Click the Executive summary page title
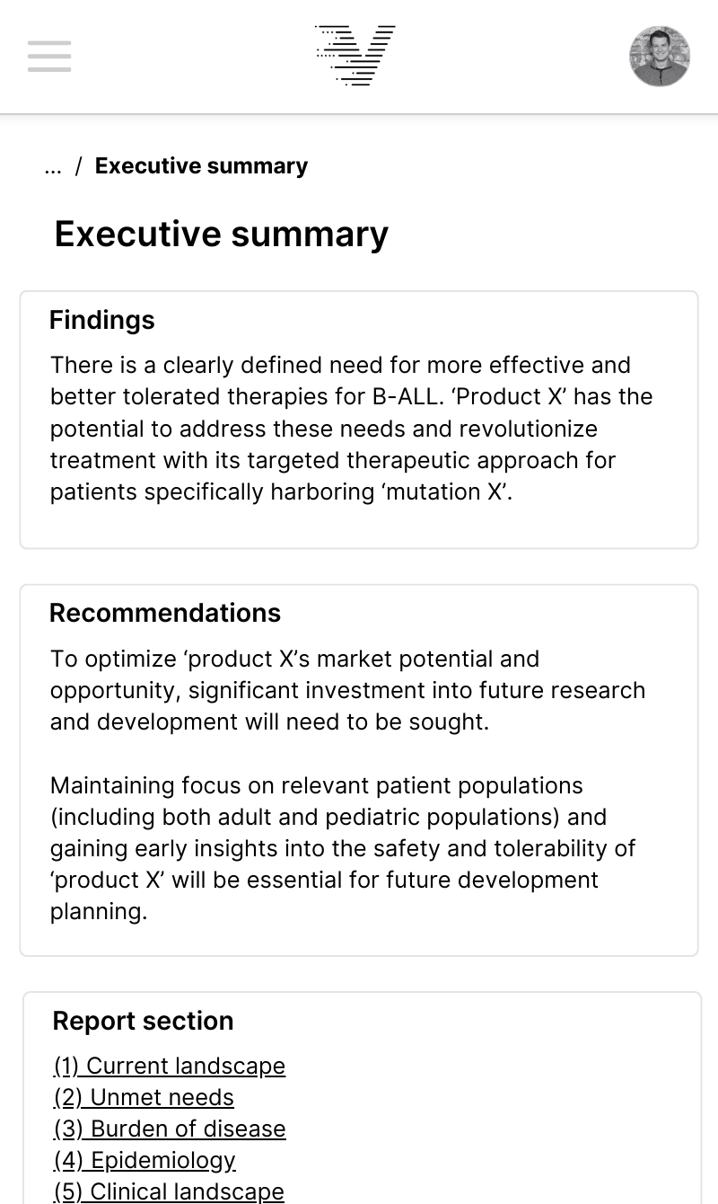 coord(222,234)
